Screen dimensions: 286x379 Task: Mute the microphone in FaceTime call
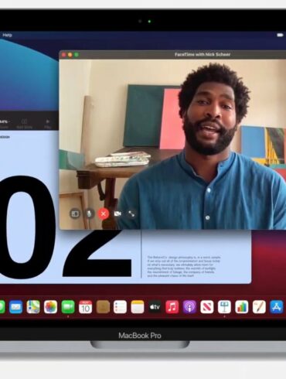pyautogui.click(x=89, y=213)
